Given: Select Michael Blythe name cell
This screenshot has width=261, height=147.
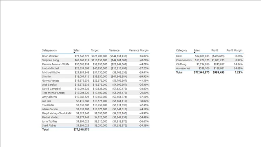Looking at the screenshot, I should point(51,72).
